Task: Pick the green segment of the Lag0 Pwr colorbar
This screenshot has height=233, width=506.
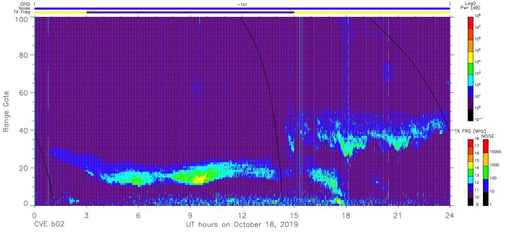Action: tap(470, 68)
